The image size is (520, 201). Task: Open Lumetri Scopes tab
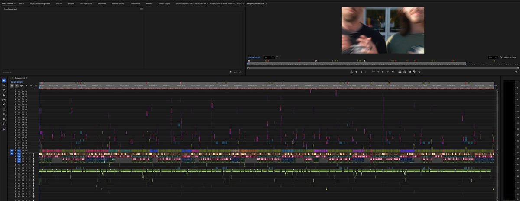click(164, 3)
